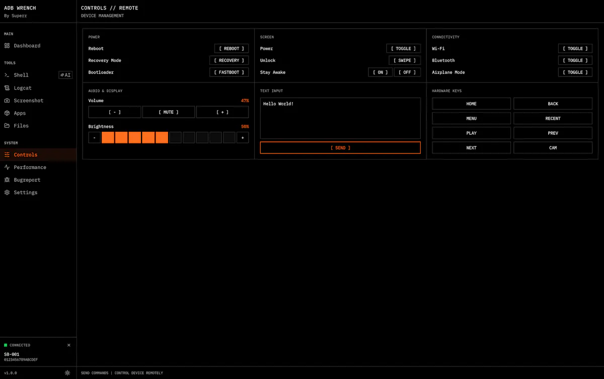Tap the NEXT media key
Viewport: 604px width, 379px height.
pyautogui.click(x=472, y=147)
